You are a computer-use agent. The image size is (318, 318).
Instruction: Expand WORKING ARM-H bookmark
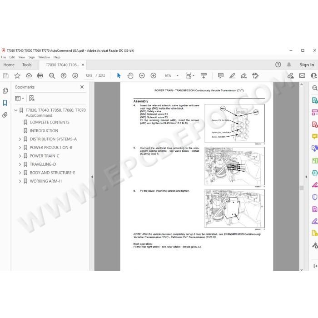pyautogui.click(x=20, y=181)
